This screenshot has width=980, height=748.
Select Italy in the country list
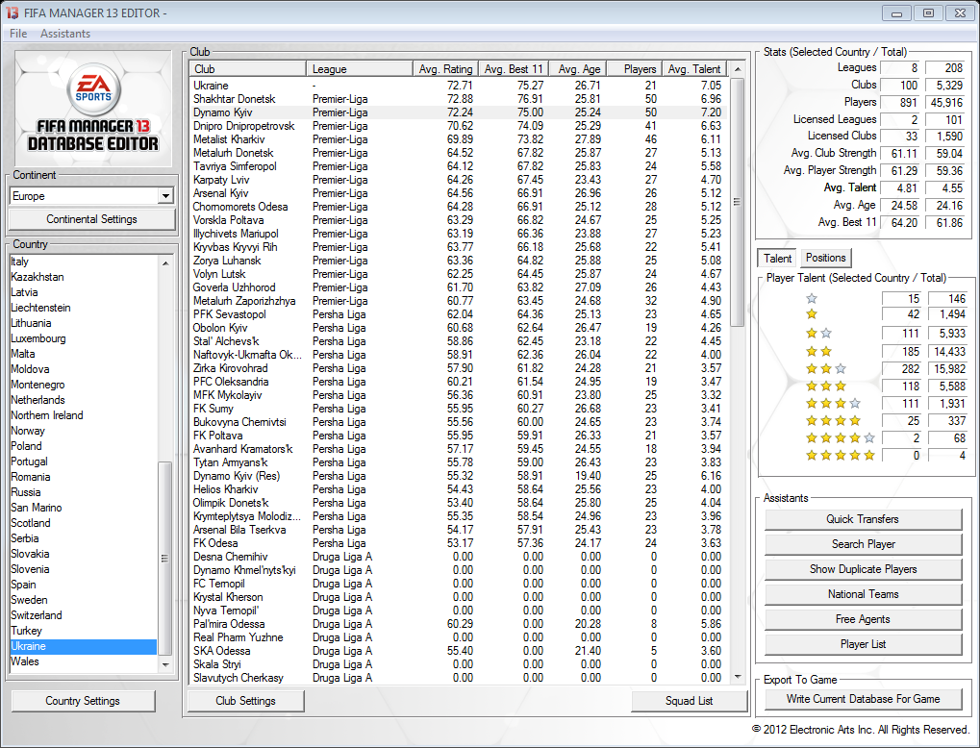pyautogui.click(x=83, y=262)
